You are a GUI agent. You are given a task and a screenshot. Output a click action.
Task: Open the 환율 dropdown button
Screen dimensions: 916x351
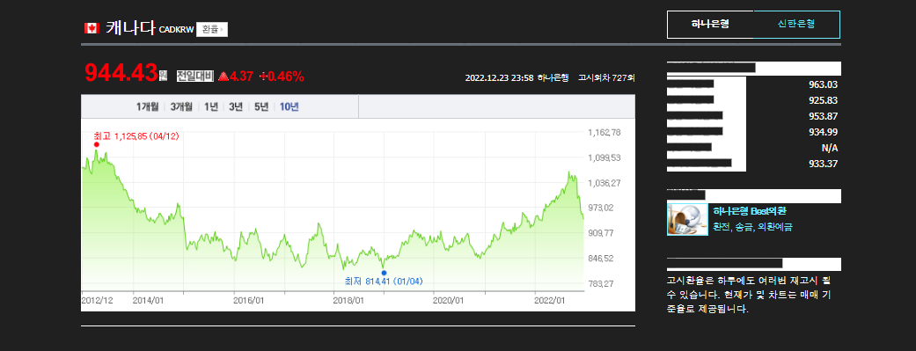tap(212, 29)
